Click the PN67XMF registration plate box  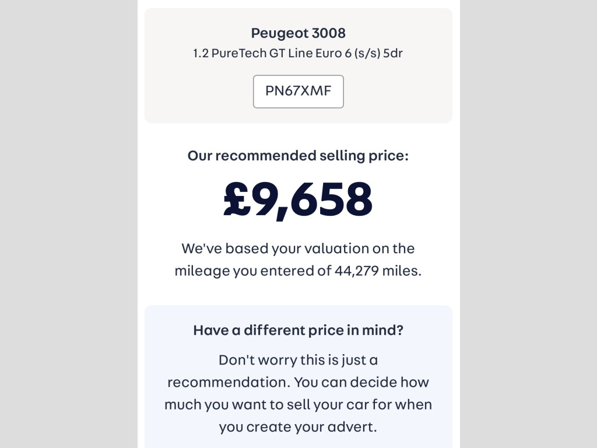(298, 92)
